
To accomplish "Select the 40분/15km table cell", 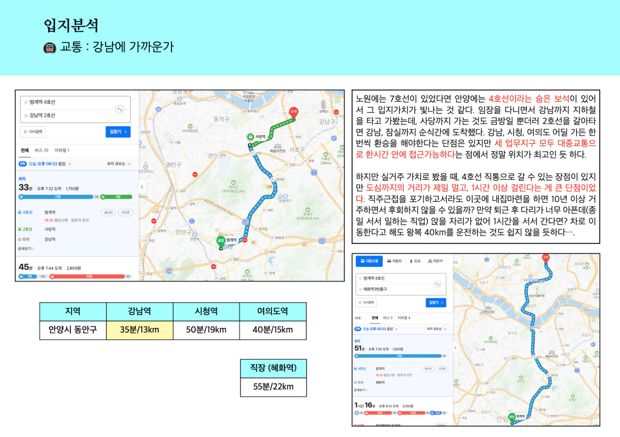I will click(x=273, y=330).
